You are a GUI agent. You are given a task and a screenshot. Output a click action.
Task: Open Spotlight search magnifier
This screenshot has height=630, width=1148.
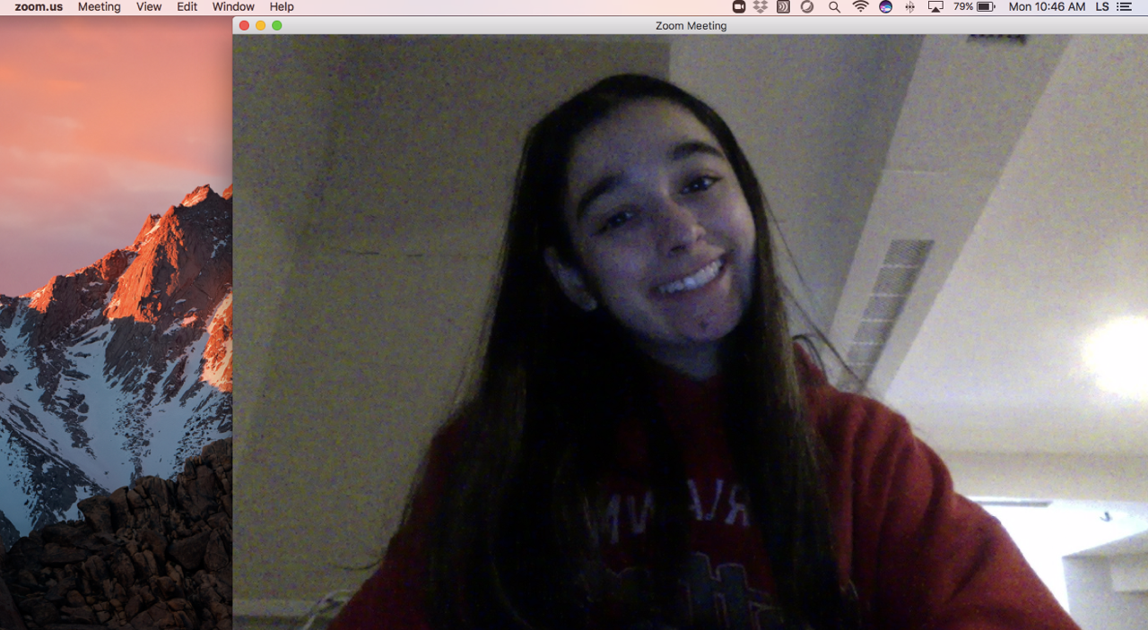834,7
